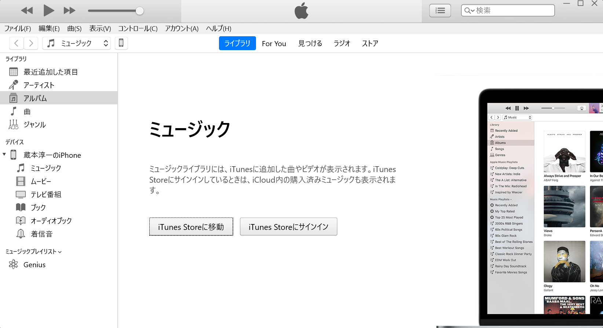Switch to the ストア tab

tap(370, 44)
